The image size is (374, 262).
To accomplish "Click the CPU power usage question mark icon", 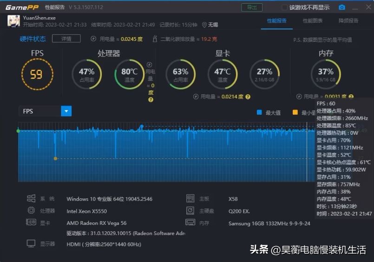I will tap(151, 100).
